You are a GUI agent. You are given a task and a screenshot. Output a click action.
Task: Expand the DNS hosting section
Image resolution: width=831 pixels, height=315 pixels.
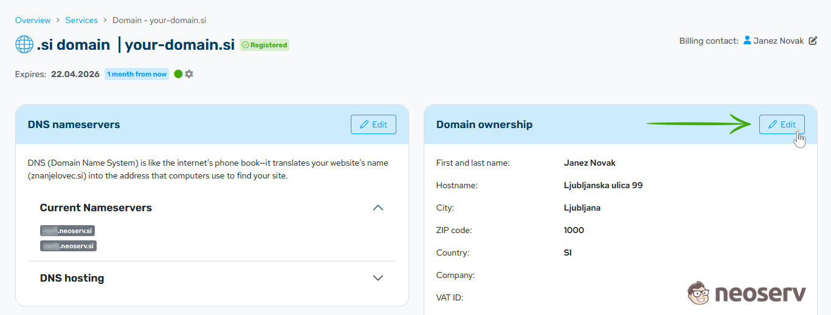click(378, 278)
